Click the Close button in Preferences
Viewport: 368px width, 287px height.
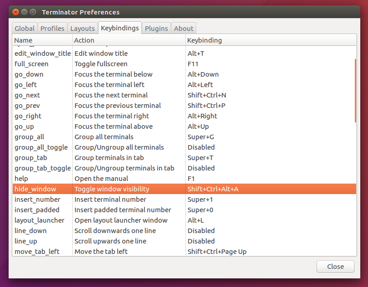point(335,267)
